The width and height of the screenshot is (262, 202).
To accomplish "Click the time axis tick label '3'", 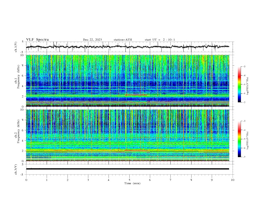I will click(x=88, y=180).
